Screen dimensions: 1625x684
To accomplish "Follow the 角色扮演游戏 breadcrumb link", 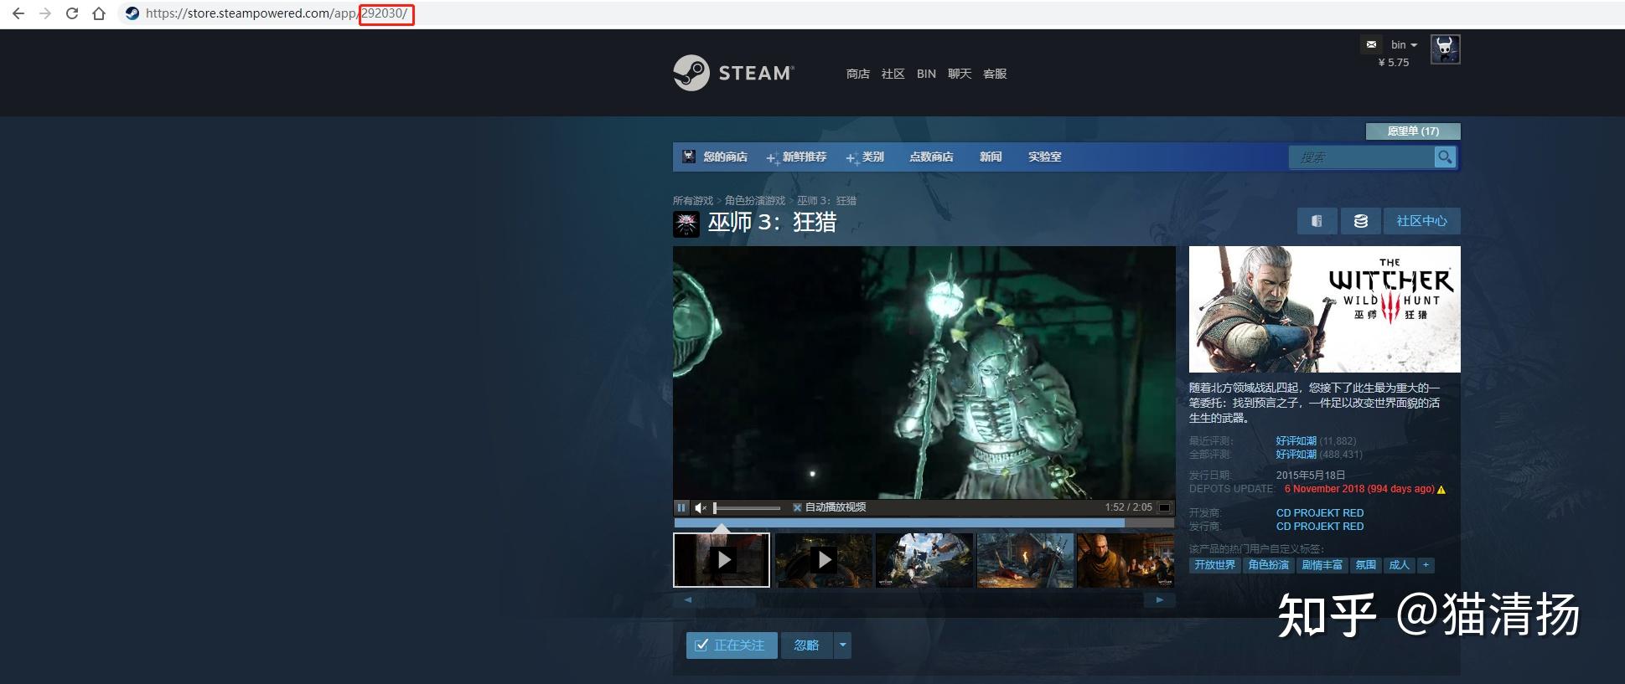I will 755,201.
